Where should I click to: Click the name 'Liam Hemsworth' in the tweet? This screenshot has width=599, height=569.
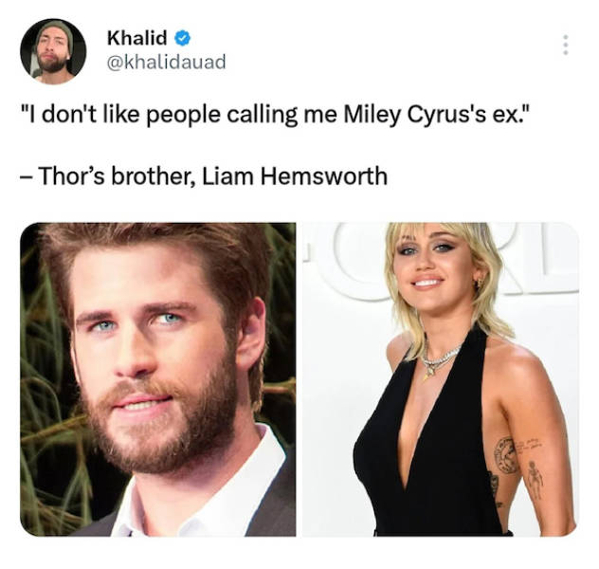[295, 176]
